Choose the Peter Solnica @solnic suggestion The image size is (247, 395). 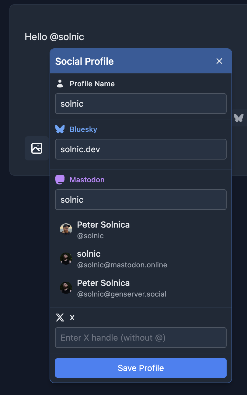coord(103,229)
